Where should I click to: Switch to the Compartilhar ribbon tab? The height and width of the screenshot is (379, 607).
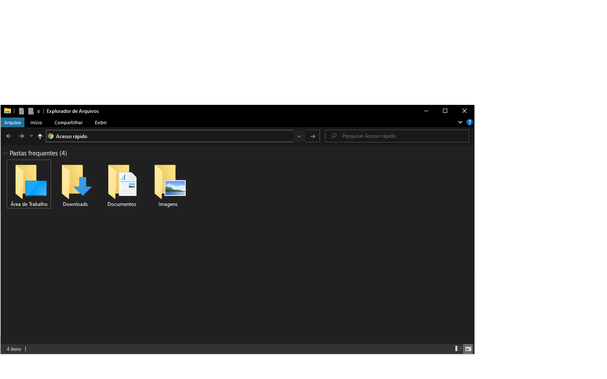click(x=68, y=123)
